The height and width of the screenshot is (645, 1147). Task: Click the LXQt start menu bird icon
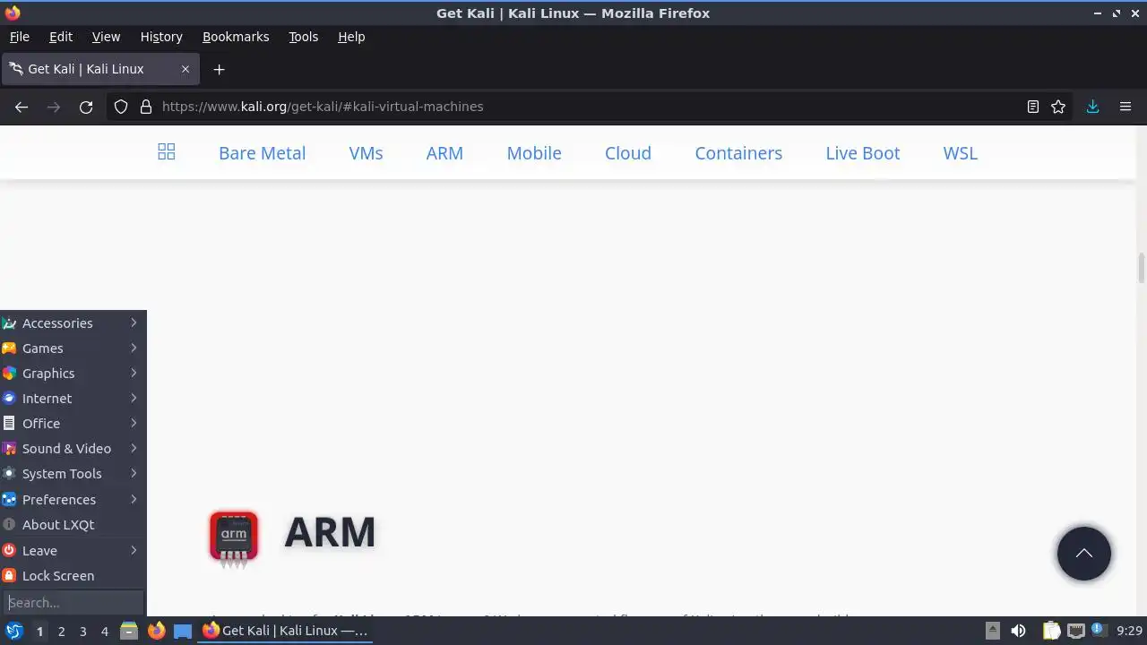(x=14, y=631)
